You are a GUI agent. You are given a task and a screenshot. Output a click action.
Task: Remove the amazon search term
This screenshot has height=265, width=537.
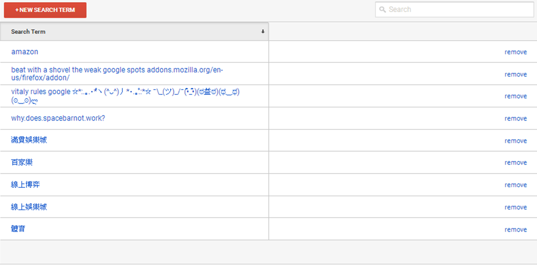click(x=516, y=52)
